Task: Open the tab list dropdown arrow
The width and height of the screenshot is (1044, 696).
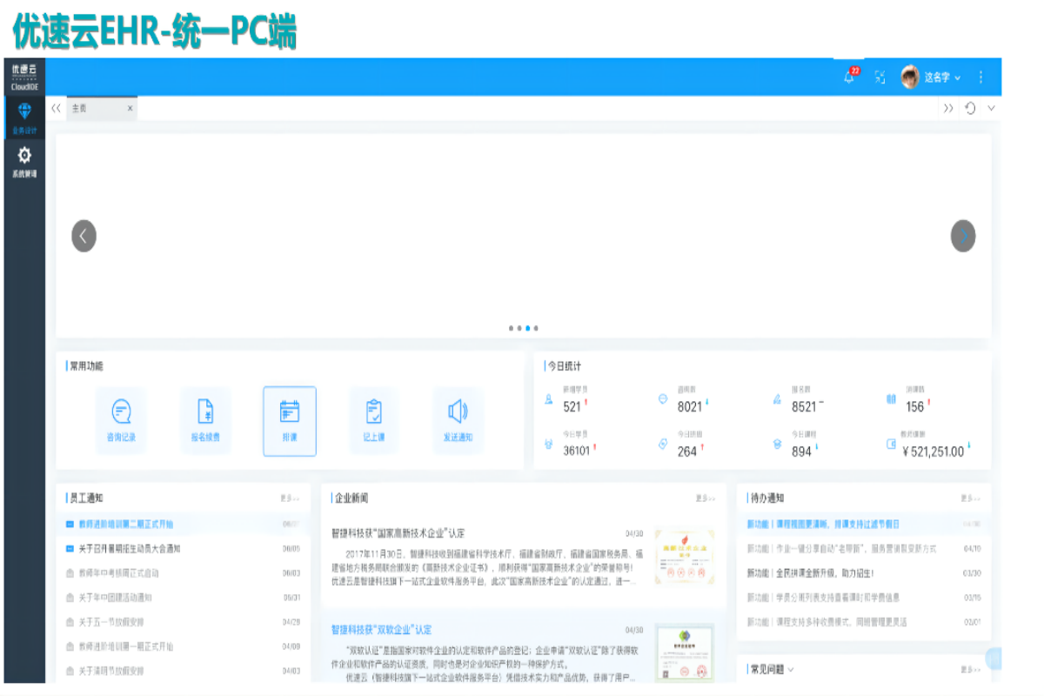Action: (x=991, y=109)
